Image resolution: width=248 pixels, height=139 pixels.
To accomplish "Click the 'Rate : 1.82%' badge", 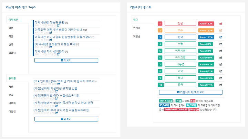I will point(206,24).
